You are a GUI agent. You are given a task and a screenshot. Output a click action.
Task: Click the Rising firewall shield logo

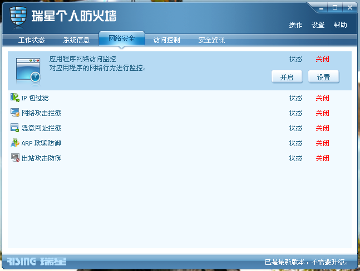pyautogui.click(x=18, y=17)
